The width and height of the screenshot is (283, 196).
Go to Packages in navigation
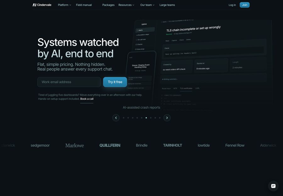[108, 5]
